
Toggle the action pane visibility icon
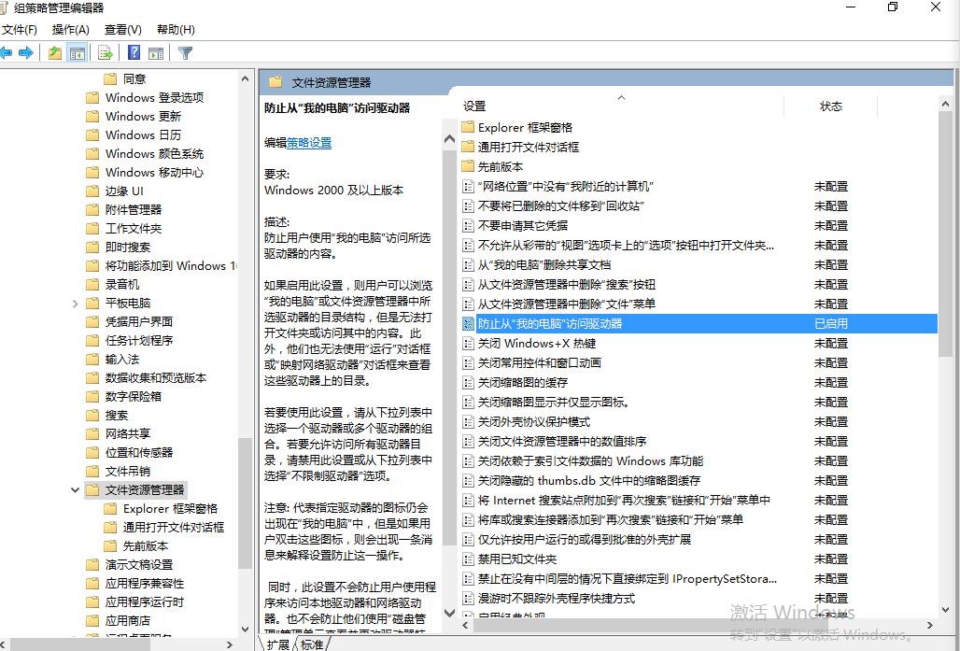[156, 51]
